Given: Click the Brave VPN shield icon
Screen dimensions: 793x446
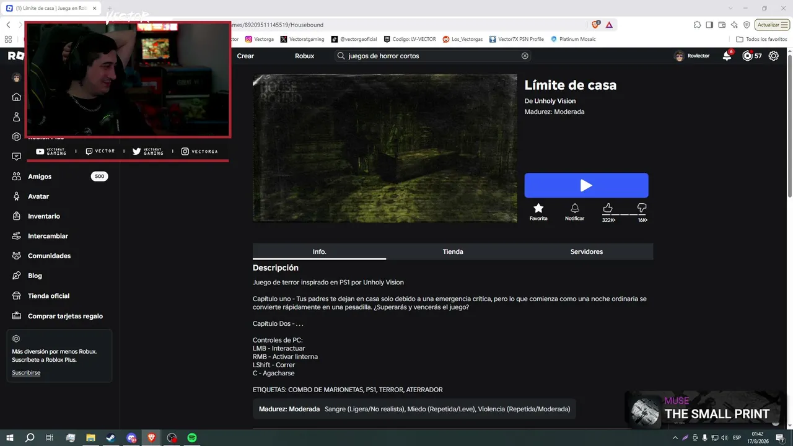Looking at the screenshot, I should [x=747, y=25].
